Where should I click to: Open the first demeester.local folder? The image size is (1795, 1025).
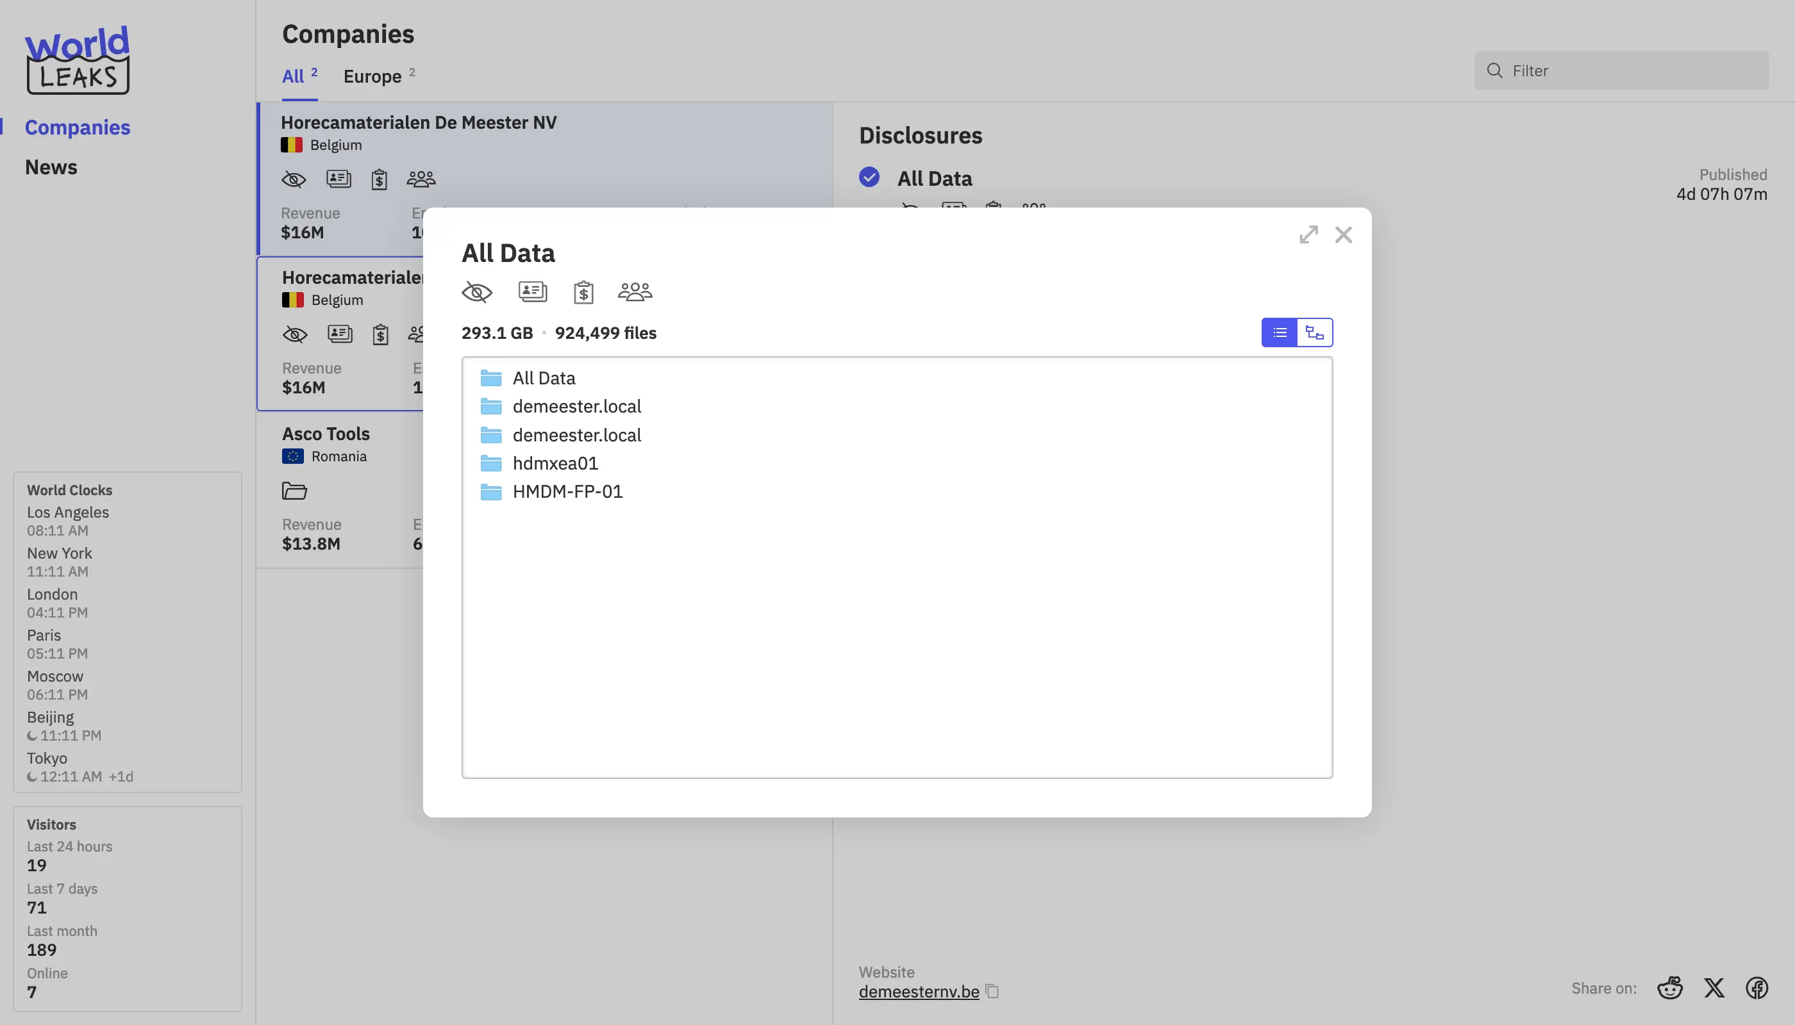coord(576,406)
